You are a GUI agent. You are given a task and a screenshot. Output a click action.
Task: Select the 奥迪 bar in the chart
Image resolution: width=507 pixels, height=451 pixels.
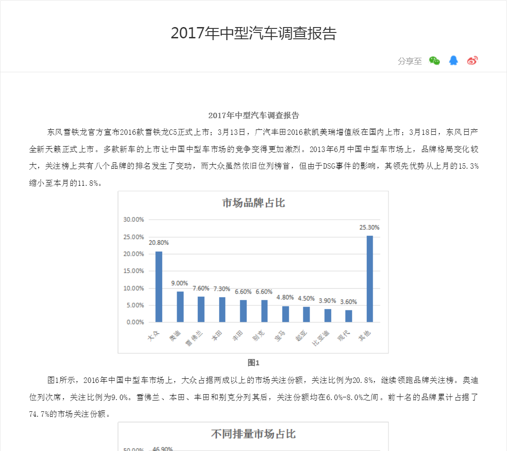tap(180, 307)
